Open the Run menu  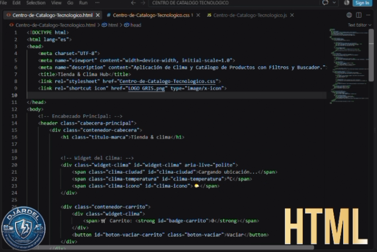(x=83, y=2)
